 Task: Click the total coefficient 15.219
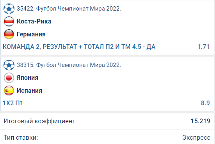(201, 121)
